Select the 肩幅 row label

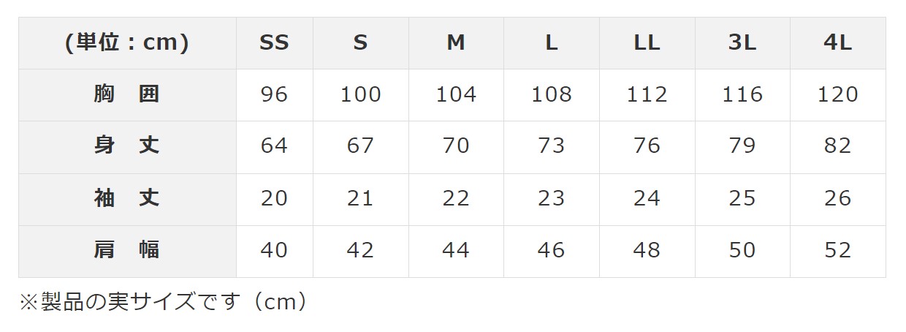(127, 250)
